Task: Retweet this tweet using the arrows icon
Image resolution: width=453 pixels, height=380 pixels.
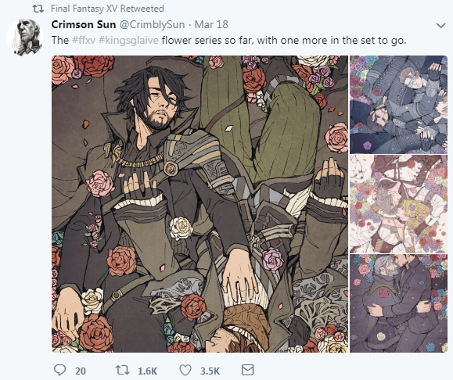Action: click(x=122, y=370)
